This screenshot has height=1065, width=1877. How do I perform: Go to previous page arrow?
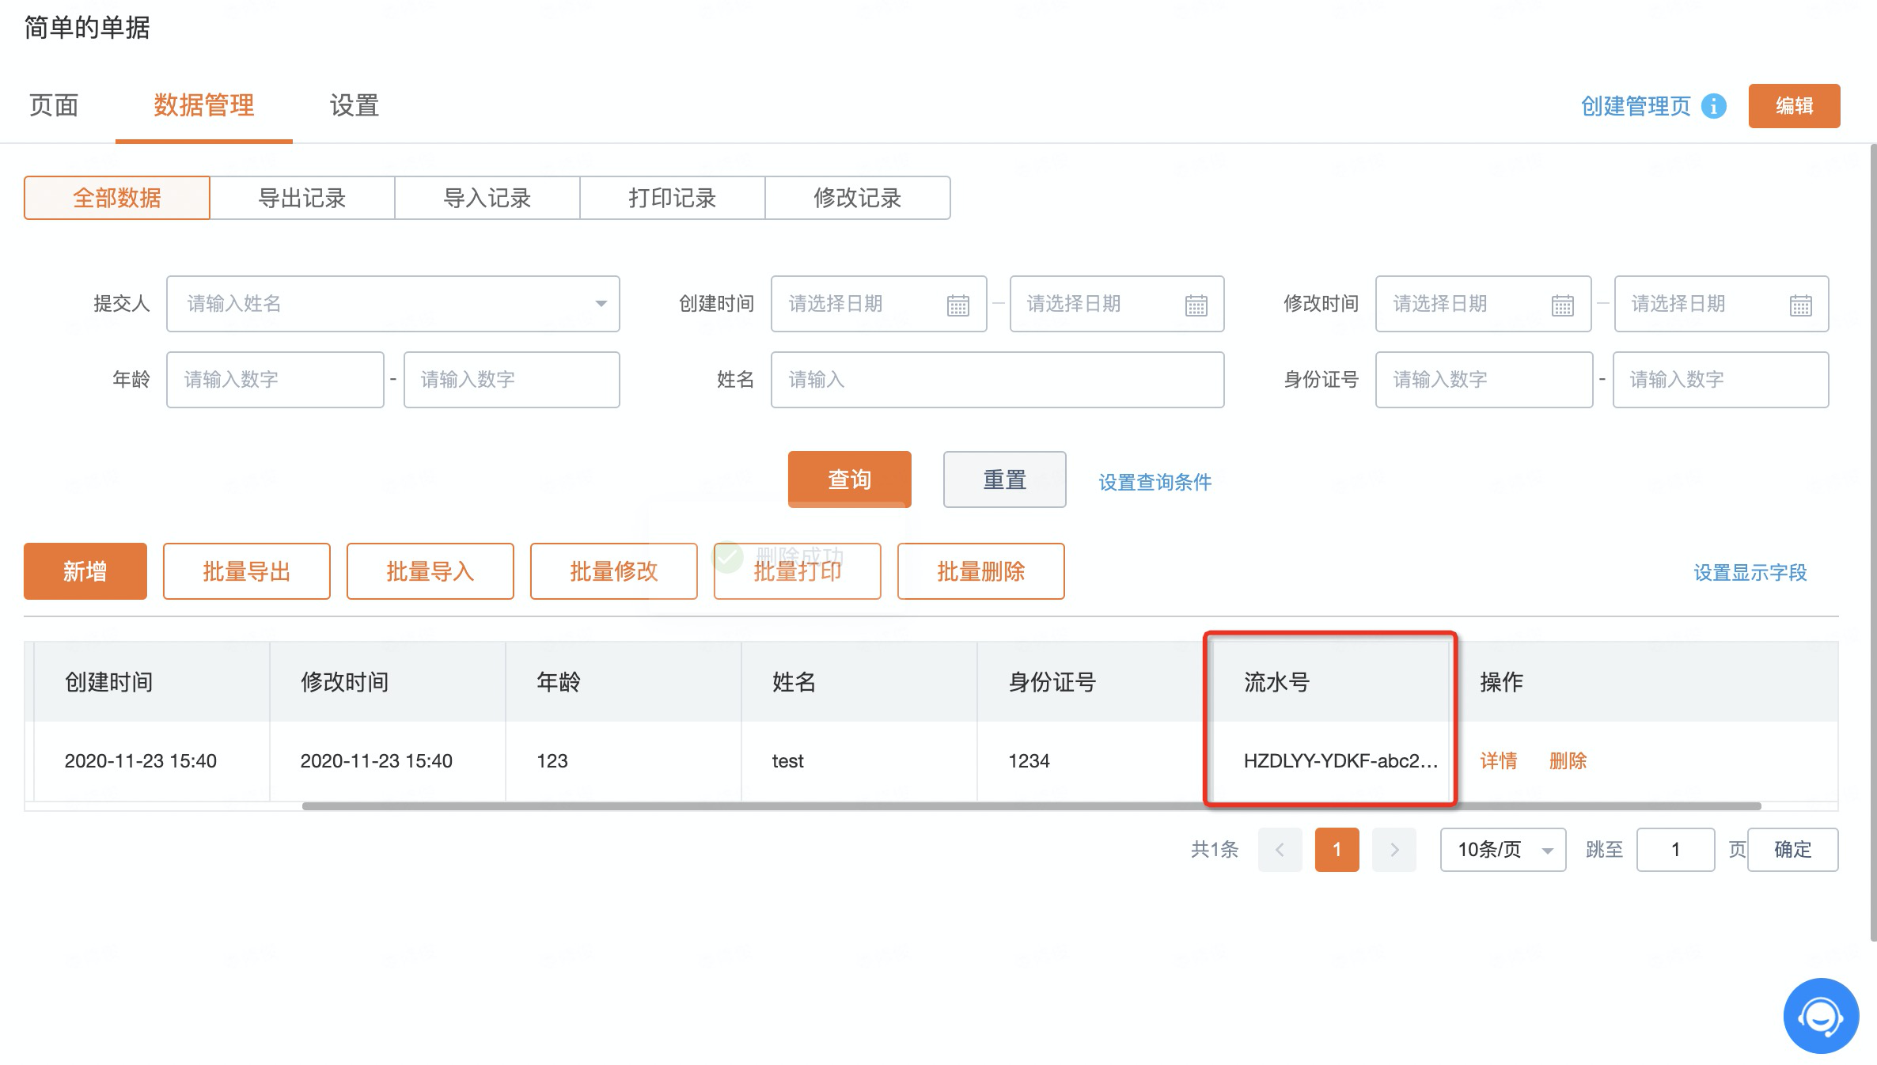pos(1280,850)
